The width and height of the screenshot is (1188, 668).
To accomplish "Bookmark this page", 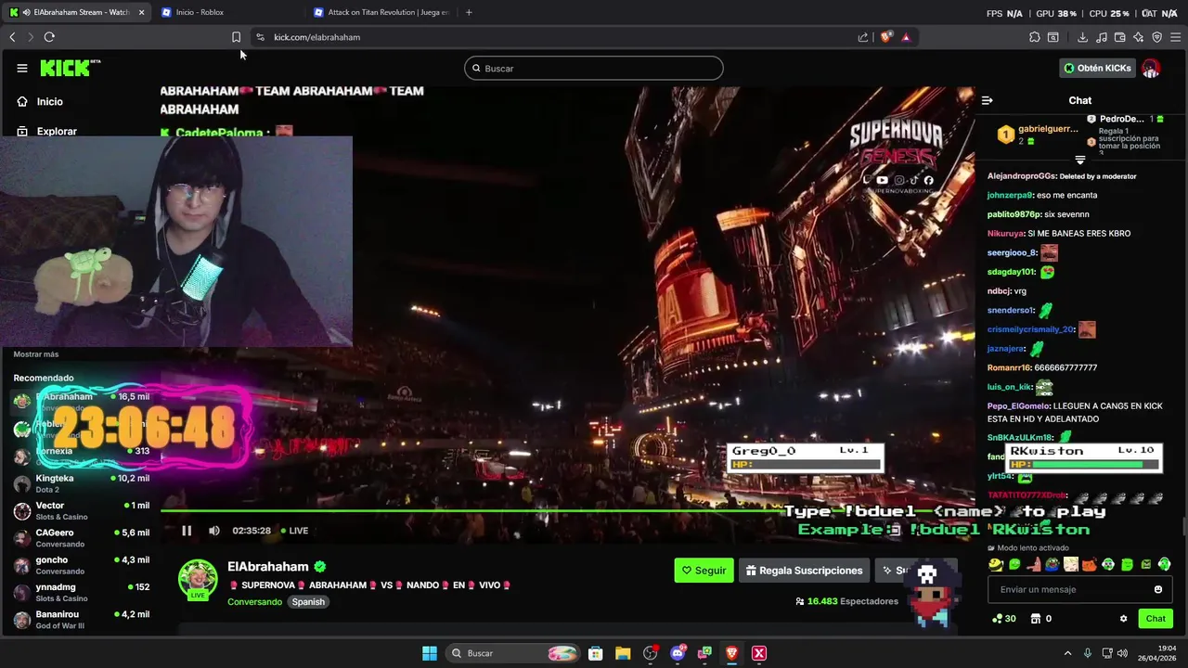I will coord(236,37).
